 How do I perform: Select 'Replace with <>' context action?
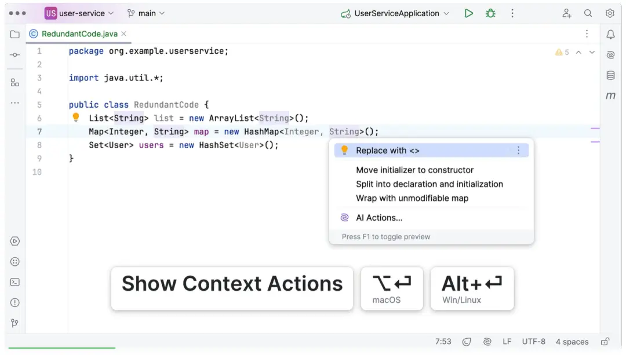(x=387, y=151)
